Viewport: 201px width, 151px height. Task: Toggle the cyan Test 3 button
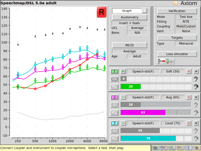click(x=114, y=123)
